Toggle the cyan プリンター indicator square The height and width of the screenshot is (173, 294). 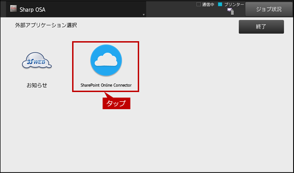click(x=220, y=4)
